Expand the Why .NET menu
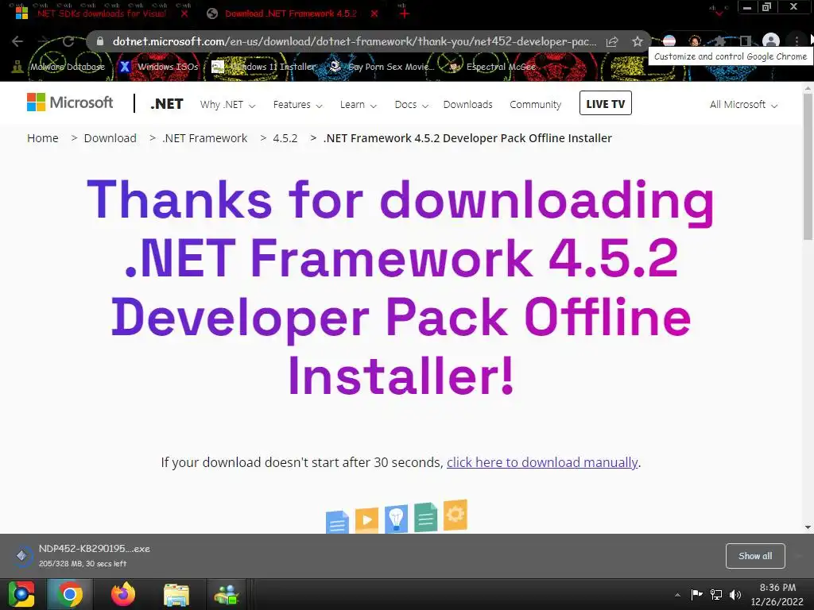The image size is (814, 610). coord(227,105)
